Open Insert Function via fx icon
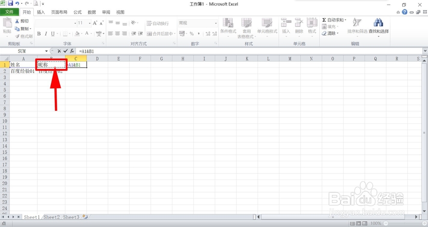Screen dimensions: 428x227 [x=72, y=51]
